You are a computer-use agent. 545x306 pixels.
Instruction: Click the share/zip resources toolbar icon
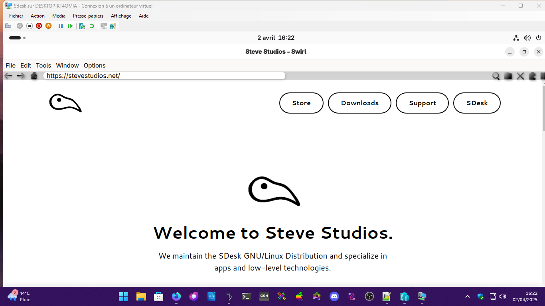click(x=113, y=26)
